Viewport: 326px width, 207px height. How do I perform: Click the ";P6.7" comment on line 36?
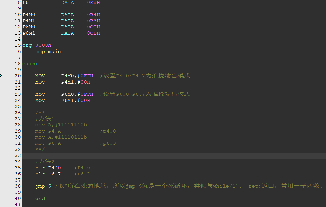pyautogui.click(x=82, y=174)
